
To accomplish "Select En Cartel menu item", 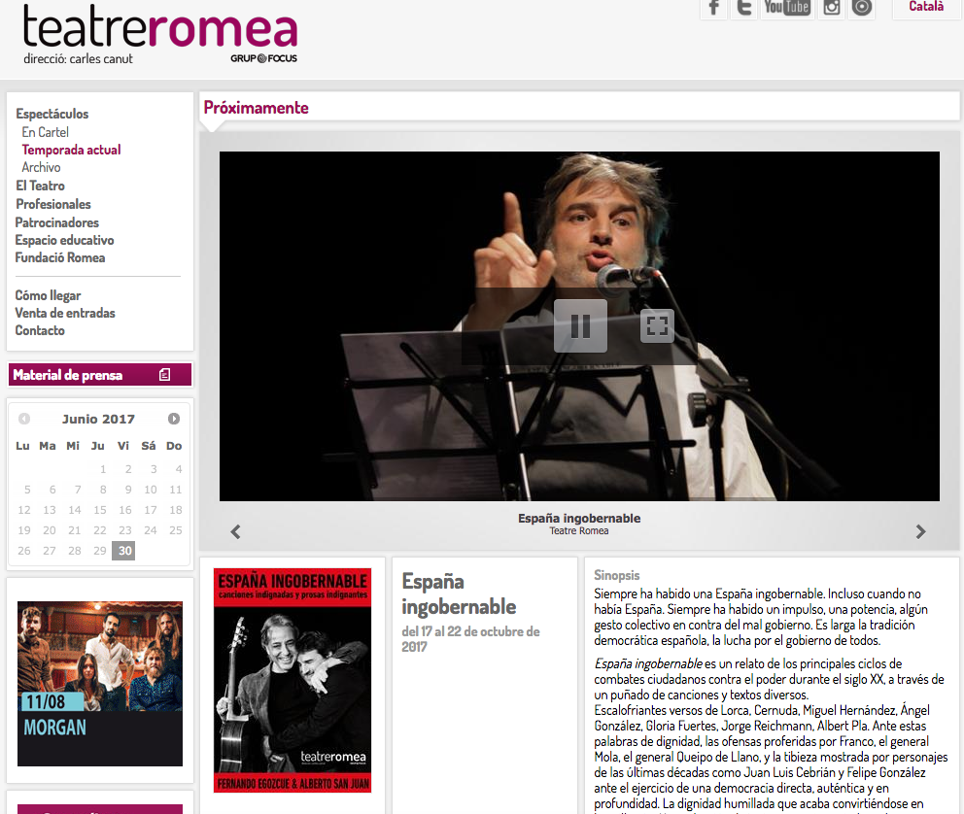I will pos(45,132).
